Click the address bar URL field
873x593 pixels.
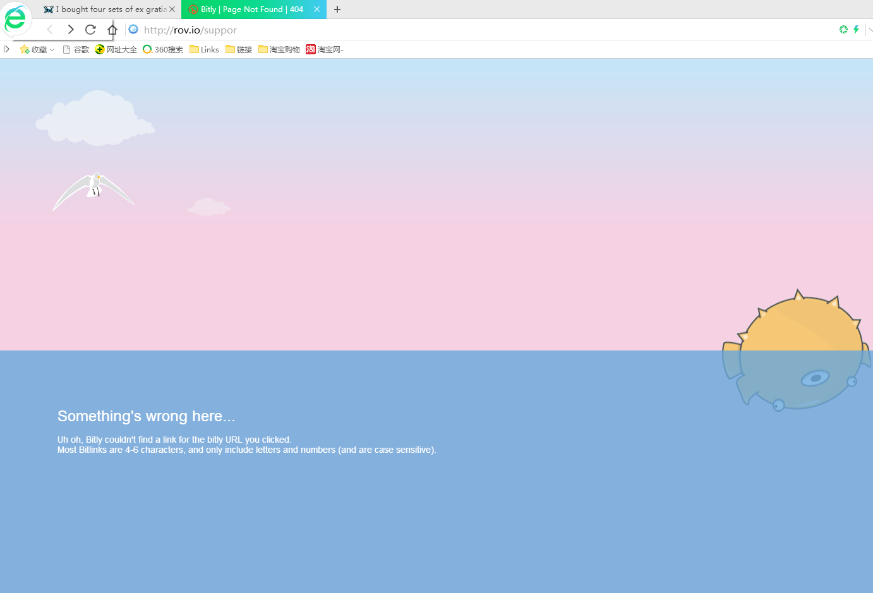pyautogui.click(x=442, y=30)
